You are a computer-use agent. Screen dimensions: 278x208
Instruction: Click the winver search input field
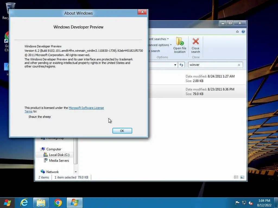(x=213, y=65)
